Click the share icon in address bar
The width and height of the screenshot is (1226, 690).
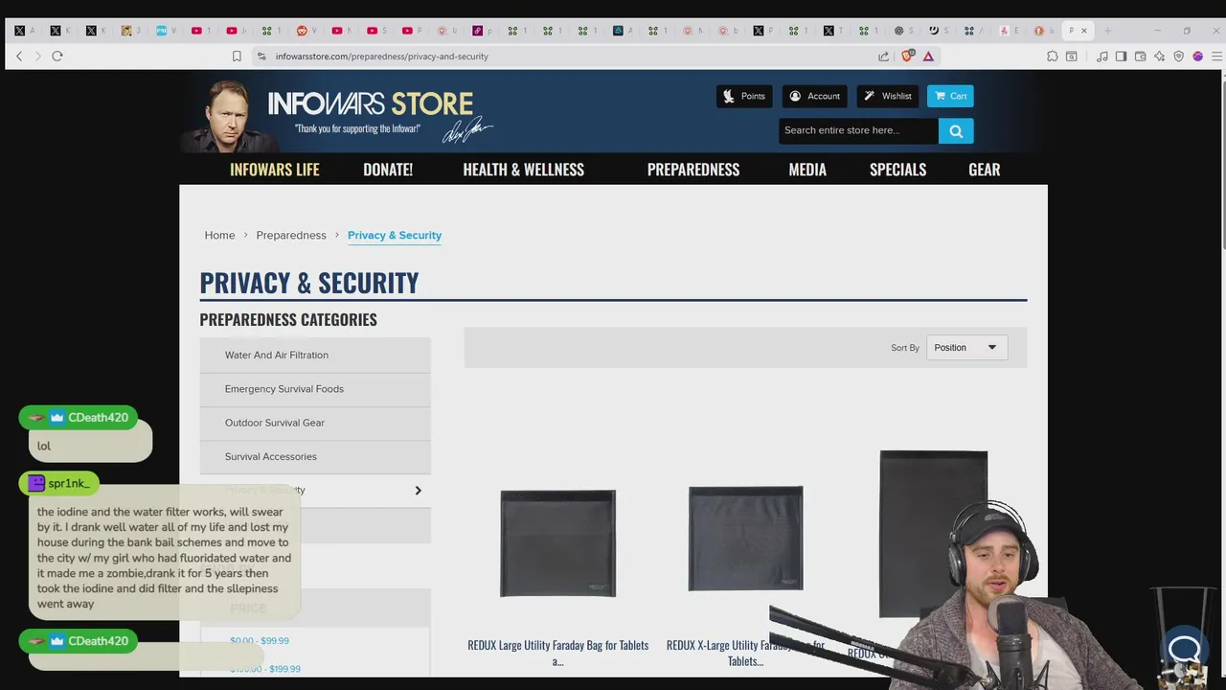(x=883, y=57)
